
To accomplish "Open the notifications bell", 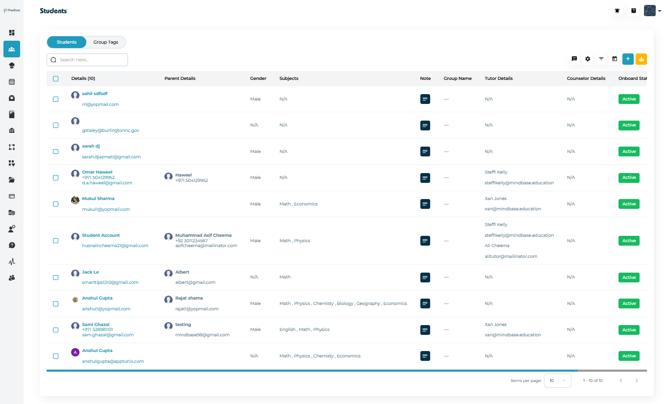I will pos(617,11).
